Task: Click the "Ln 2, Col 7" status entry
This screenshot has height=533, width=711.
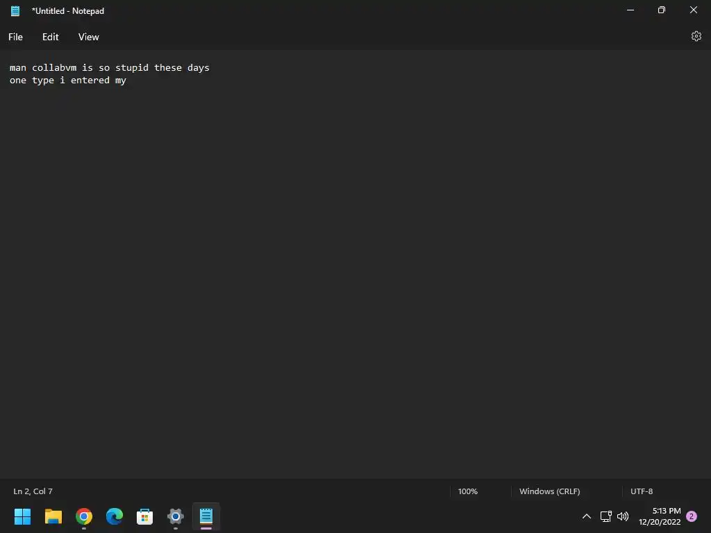Action: click(x=33, y=491)
